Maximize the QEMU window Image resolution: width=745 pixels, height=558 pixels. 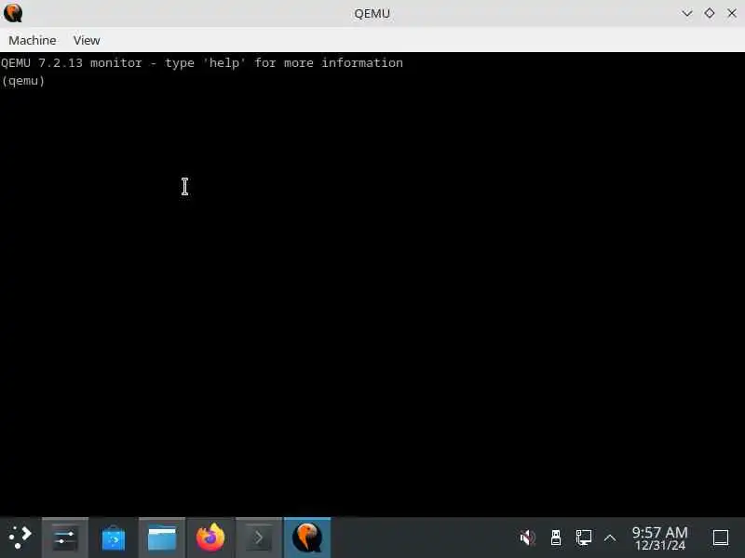(710, 13)
